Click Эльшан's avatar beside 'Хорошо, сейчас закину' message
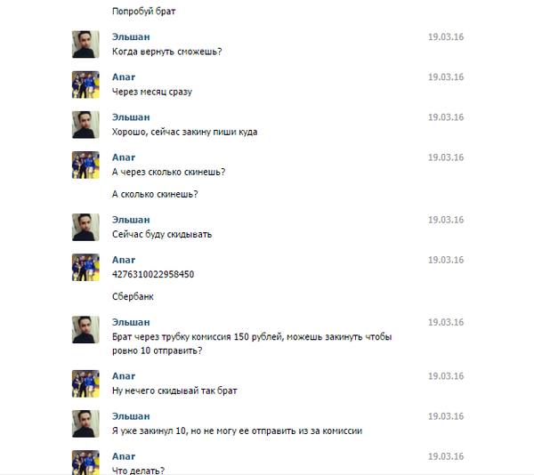The width and height of the screenshot is (534, 475). pos(85,125)
